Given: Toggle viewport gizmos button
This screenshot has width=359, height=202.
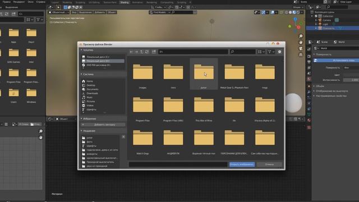Looking at the screenshot, I should [x=263, y=12].
